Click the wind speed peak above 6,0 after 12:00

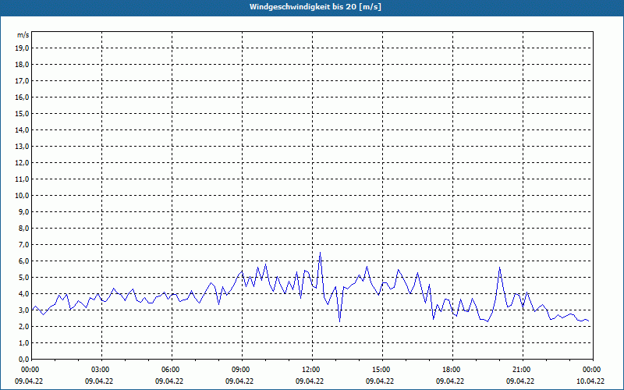tap(320, 253)
